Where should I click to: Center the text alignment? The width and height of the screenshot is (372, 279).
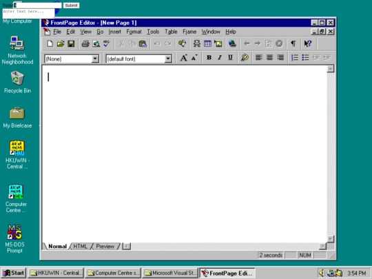[269, 58]
